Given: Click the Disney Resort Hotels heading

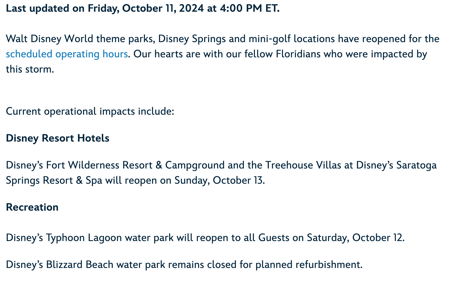Looking at the screenshot, I should (x=58, y=138).
